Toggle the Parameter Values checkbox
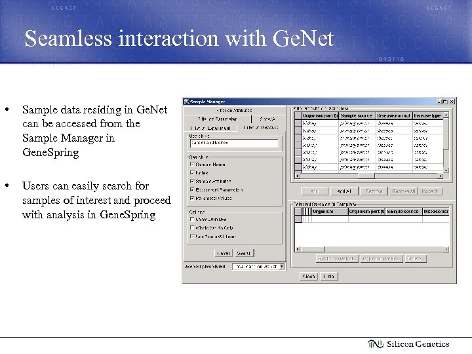 [x=192, y=198]
